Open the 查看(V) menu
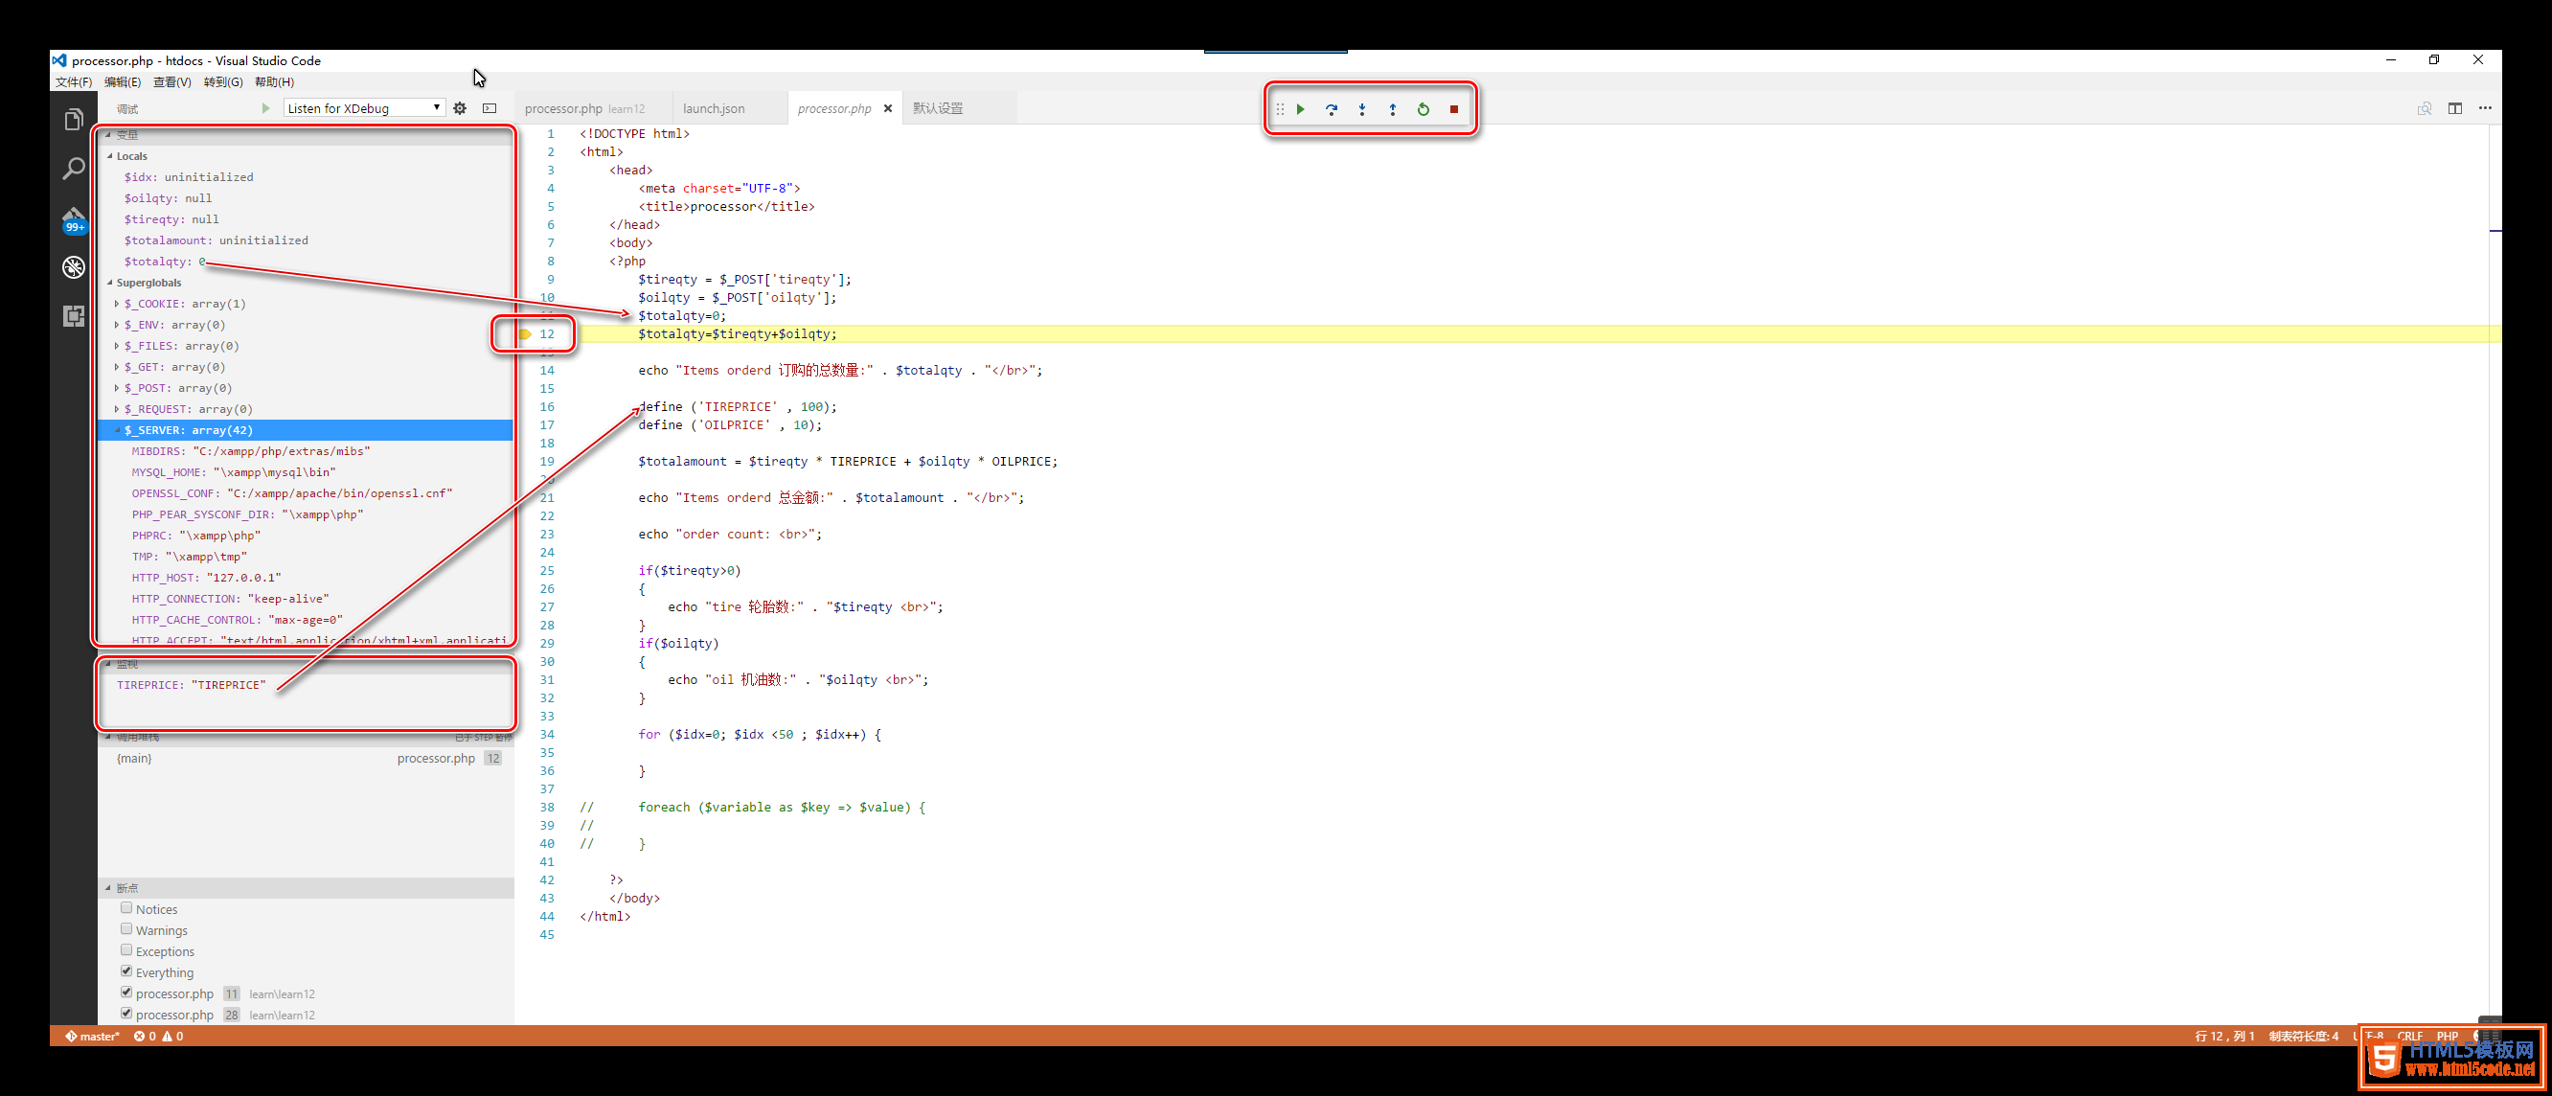2552x1096 pixels. point(172,82)
